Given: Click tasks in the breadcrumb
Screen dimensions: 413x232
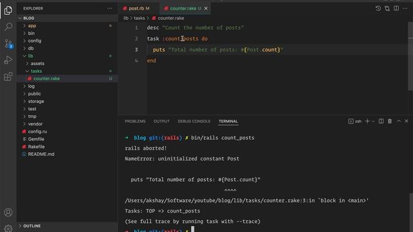Looking at the screenshot, I should tap(139, 18).
